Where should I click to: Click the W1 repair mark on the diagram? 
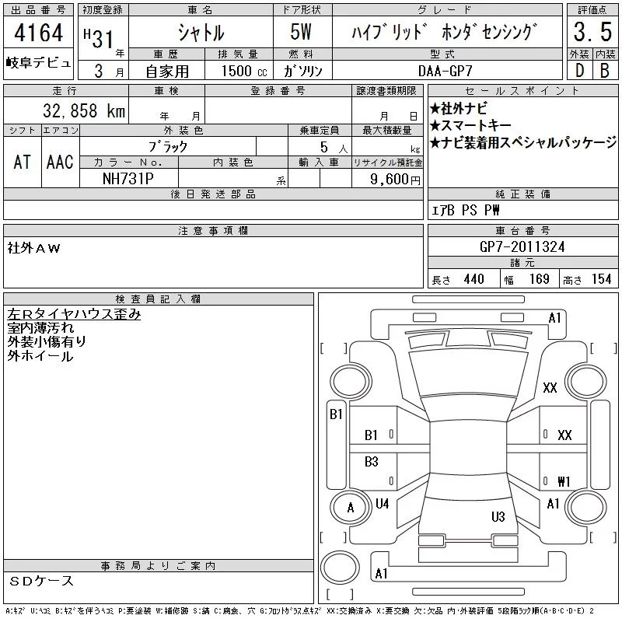point(564,480)
